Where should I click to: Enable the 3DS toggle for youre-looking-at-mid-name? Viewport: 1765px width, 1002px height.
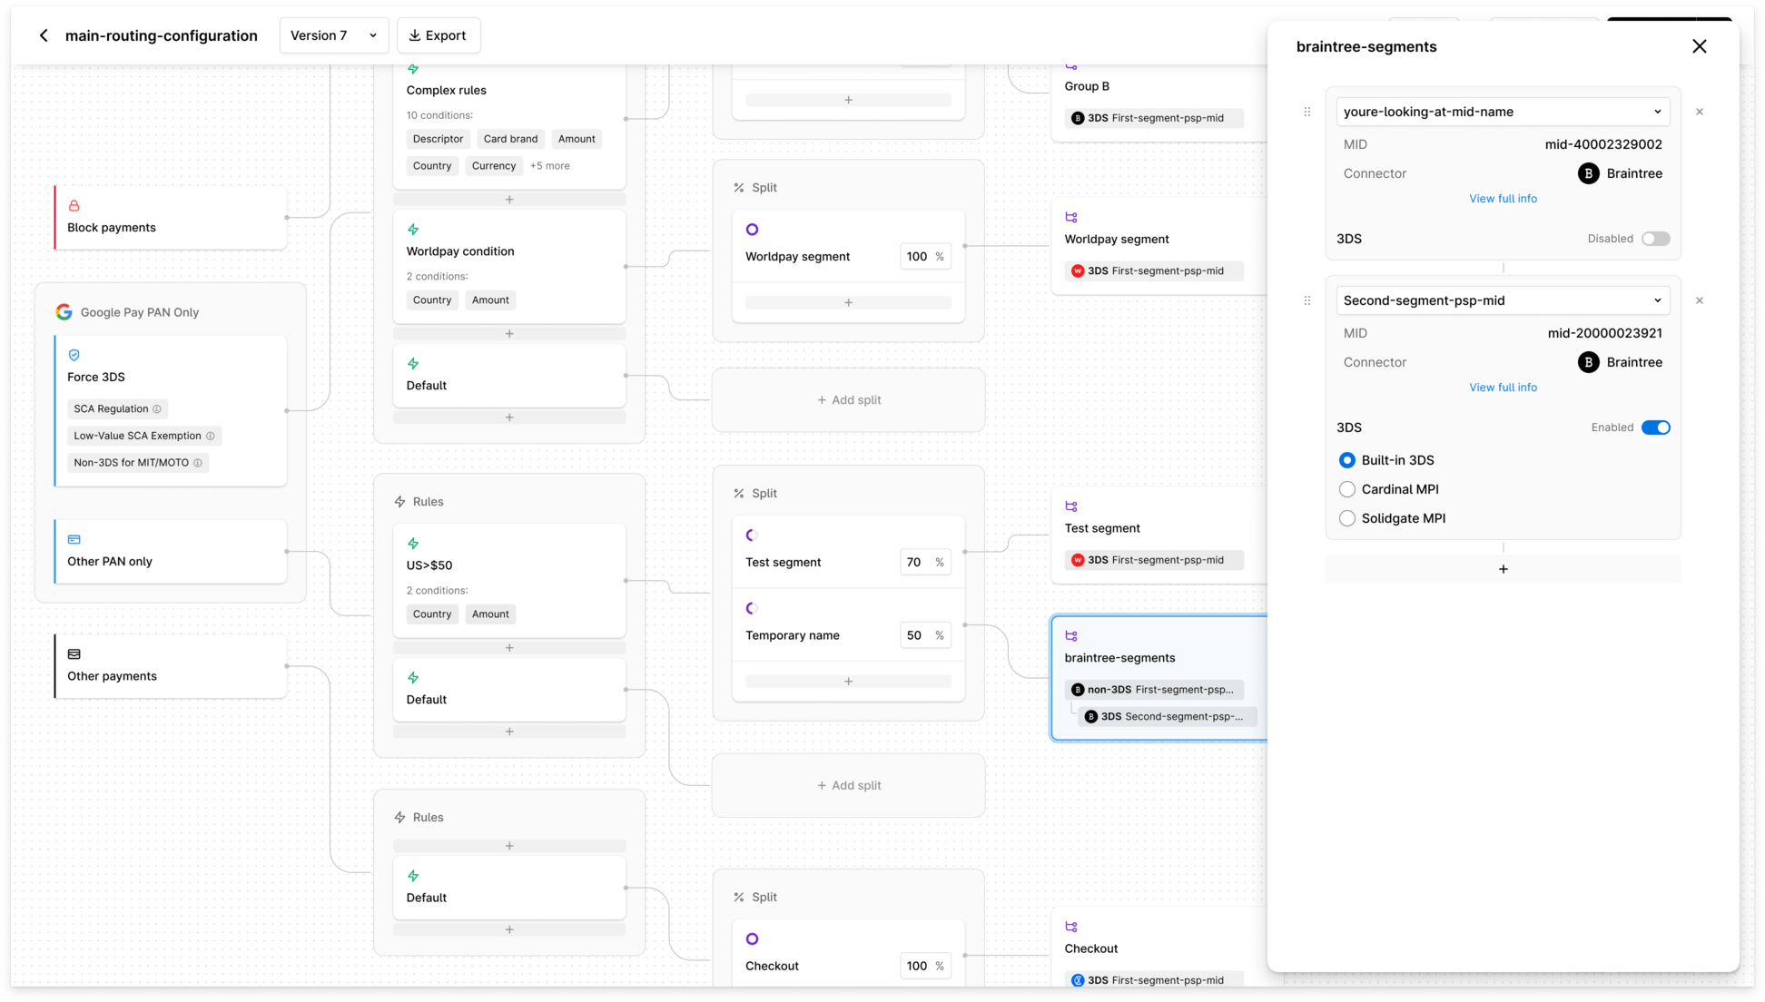click(1655, 238)
